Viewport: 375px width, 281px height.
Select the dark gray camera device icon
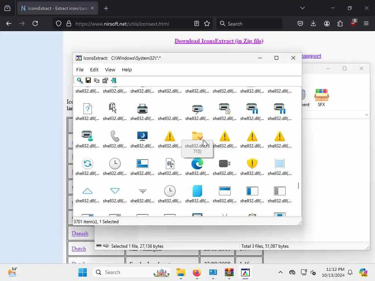coord(224,164)
